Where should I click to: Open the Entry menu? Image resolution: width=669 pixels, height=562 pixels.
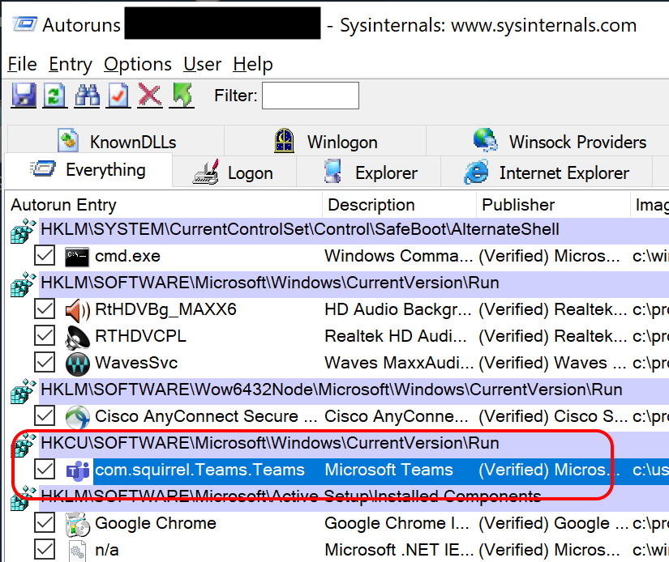tap(71, 64)
